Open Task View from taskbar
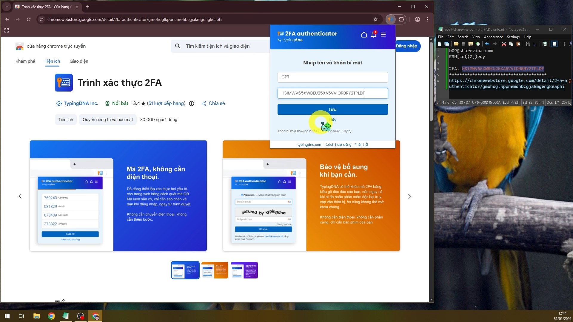Screen dimensions: 573x322 point(21,316)
